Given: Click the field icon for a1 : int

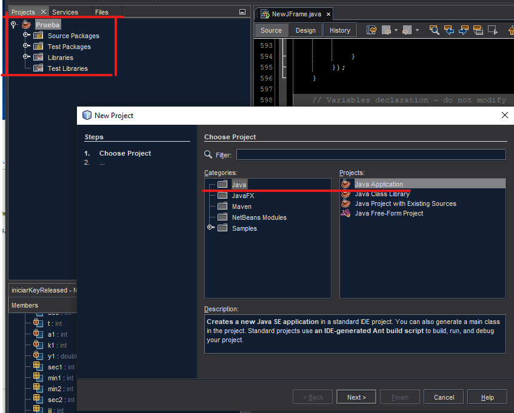Looking at the screenshot, I should point(38,334).
